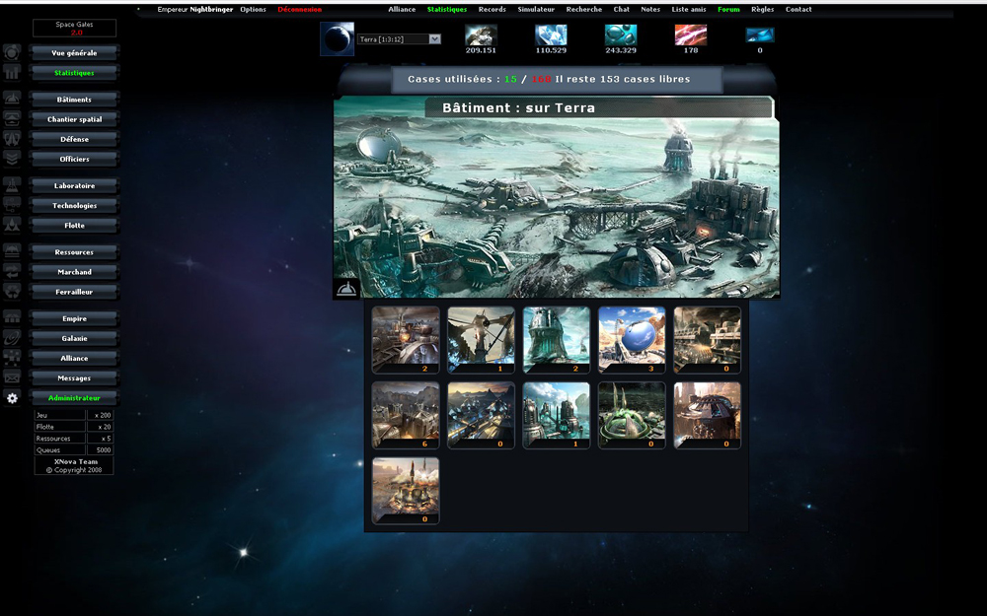This screenshot has width=987, height=616.
Task: Click the message envelope icon showing 0
Action: 760,34
